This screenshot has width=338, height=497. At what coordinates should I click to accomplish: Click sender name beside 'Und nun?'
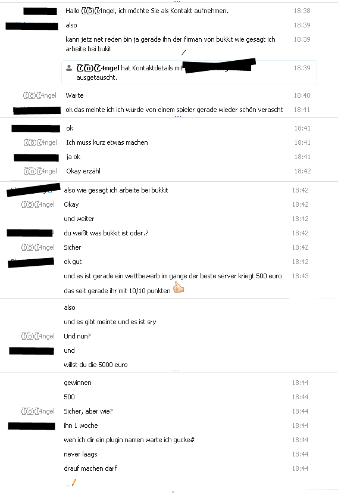[x=38, y=336]
